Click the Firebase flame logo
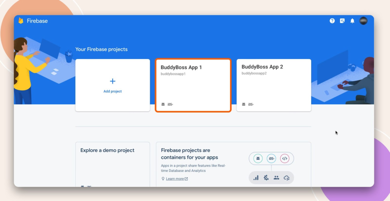This screenshot has width=390, height=201. click(21, 21)
